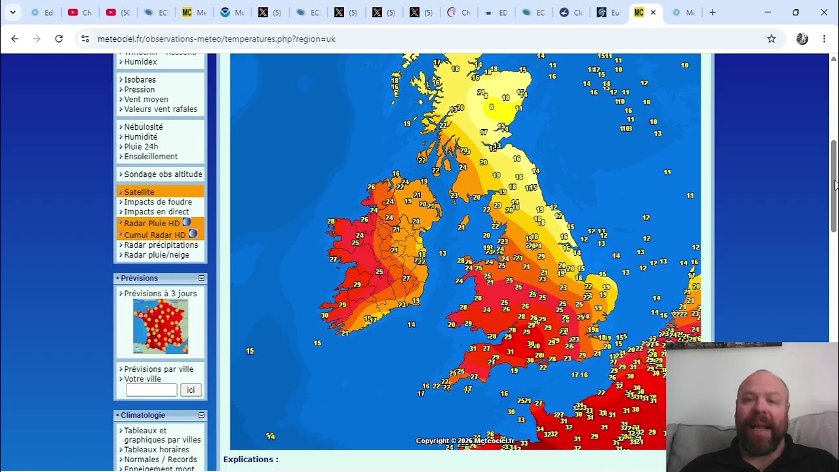Open the Ensoleillement link
The width and height of the screenshot is (839, 472).
coord(151,156)
